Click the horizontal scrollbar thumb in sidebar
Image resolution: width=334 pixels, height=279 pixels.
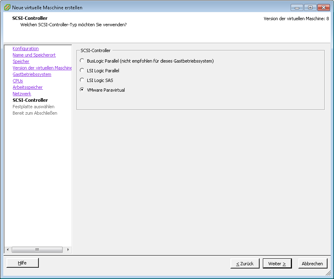[x=37, y=250]
